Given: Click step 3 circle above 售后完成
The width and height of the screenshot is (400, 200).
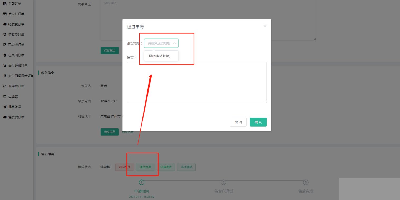Looking at the screenshot, I should point(306,182).
